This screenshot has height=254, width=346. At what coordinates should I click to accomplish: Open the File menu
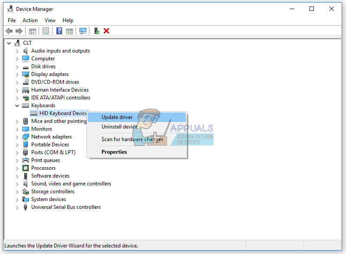(x=12, y=20)
